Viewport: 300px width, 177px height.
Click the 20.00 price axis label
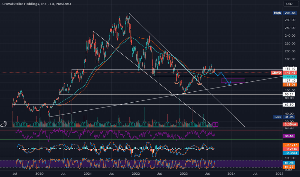point(289,121)
